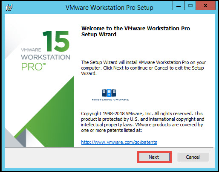Click the Copyright 1998-2018 notice paragraph
This screenshot has height=172, width=219.
tap(143, 122)
